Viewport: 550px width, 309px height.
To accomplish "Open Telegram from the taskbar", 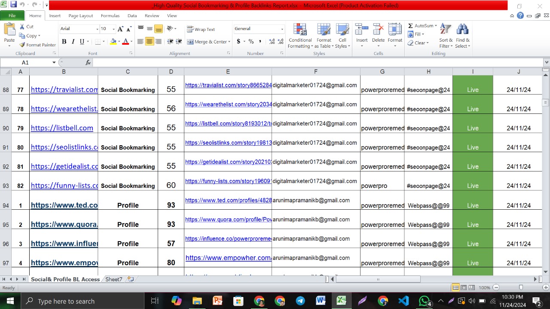I will [x=300, y=301].
